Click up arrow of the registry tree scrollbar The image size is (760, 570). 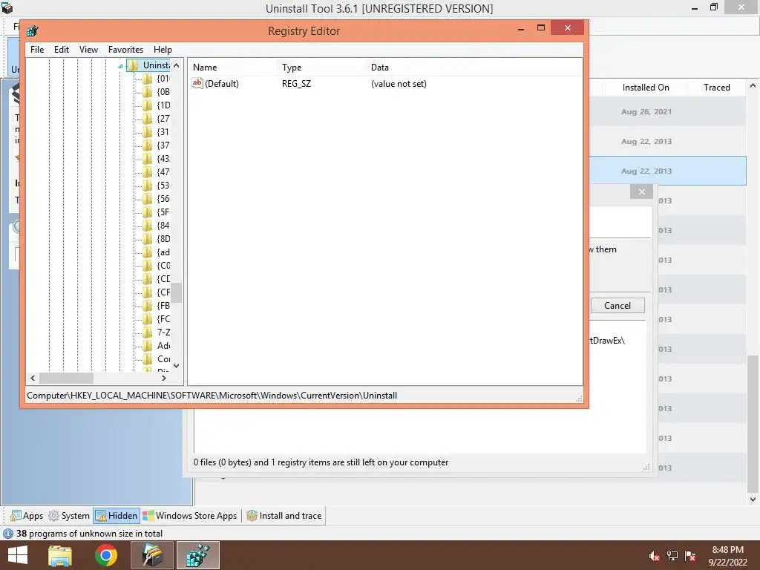coord(177,65)
